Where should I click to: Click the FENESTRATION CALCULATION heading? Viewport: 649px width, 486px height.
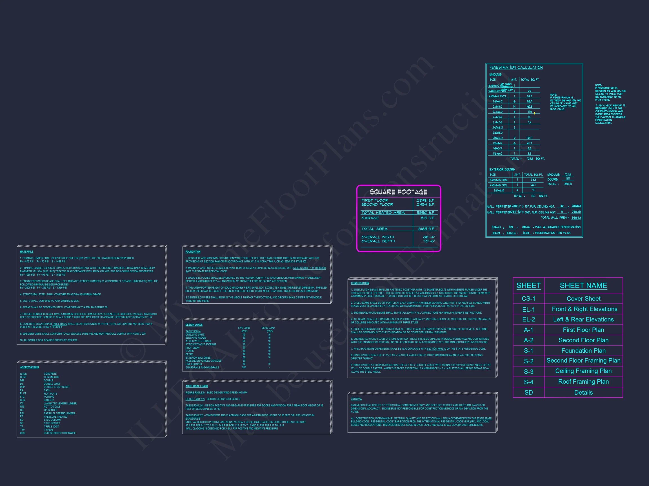(x=516, y=67)
